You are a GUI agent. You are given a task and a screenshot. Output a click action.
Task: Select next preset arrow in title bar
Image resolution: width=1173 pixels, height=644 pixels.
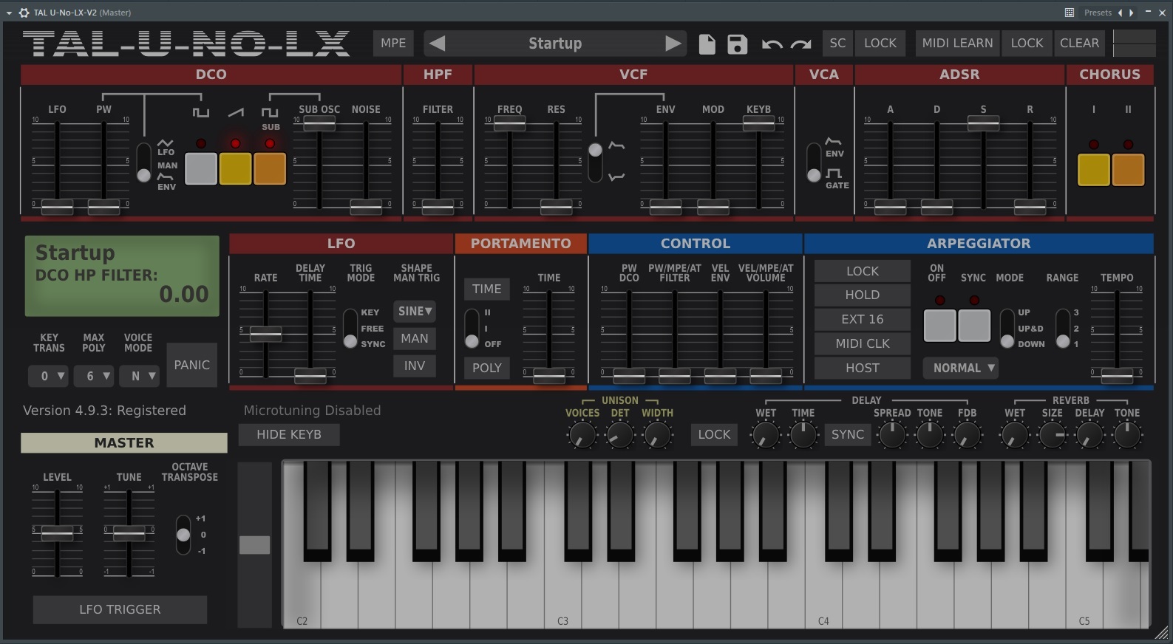pyautogui.click(x=1131, y=13)
